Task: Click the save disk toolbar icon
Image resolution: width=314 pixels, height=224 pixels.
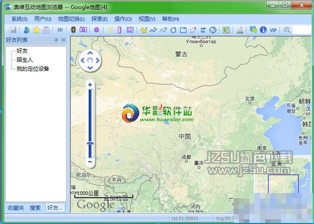Action: pos(14,30)
